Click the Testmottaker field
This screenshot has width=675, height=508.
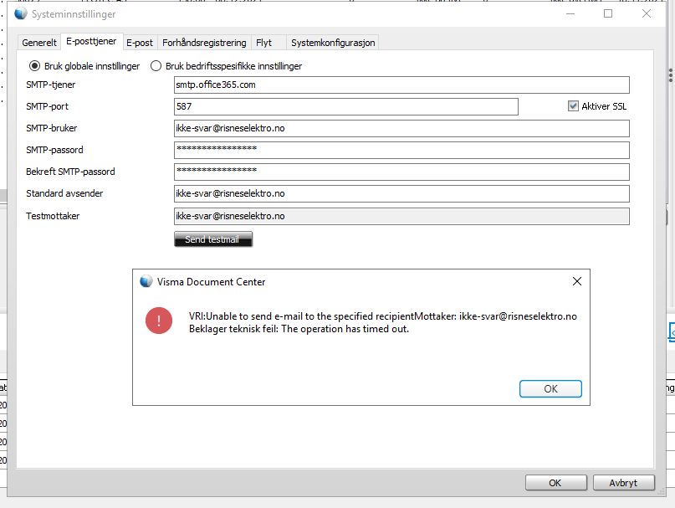(x=401, y=216)
